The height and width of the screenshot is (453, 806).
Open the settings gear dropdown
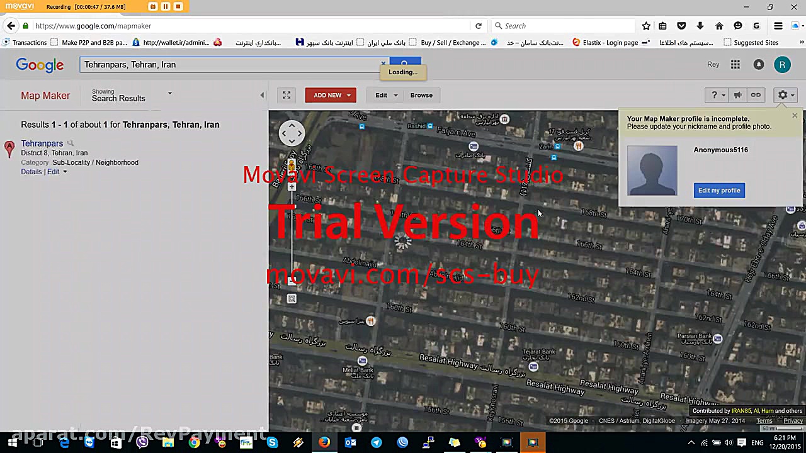785,95
